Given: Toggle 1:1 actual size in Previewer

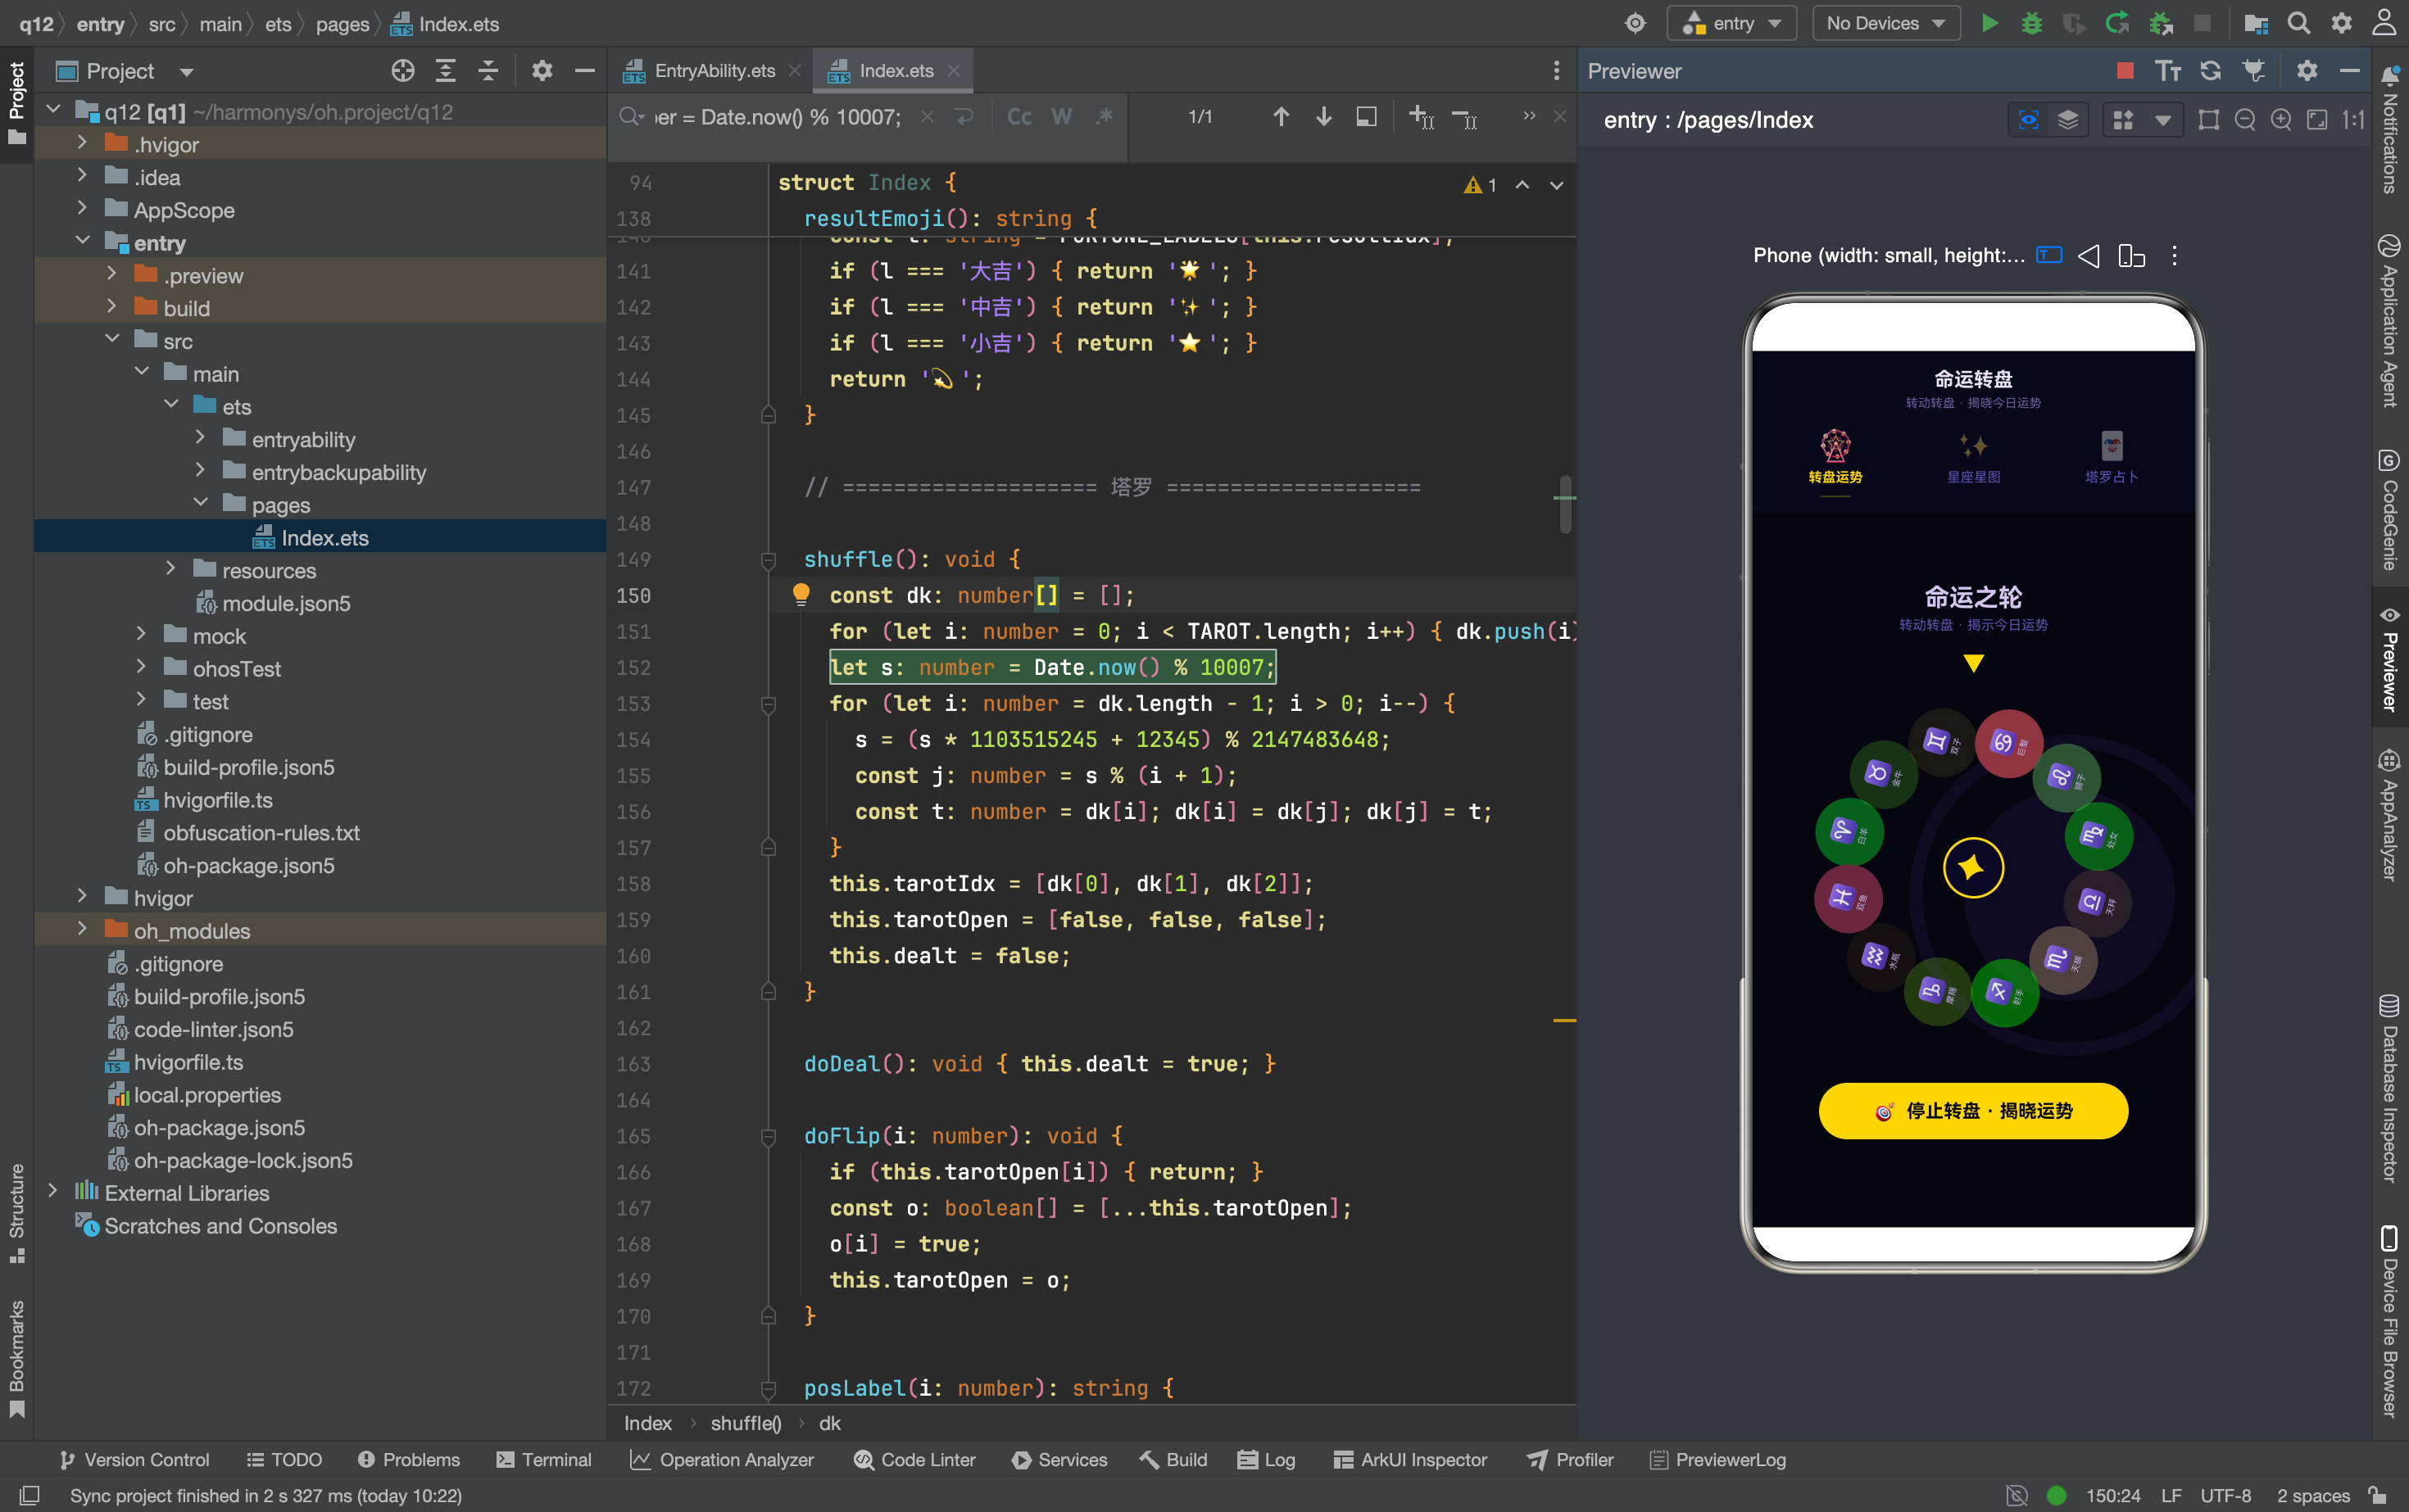Looking at the screenshot, I should coord(2353,120).
